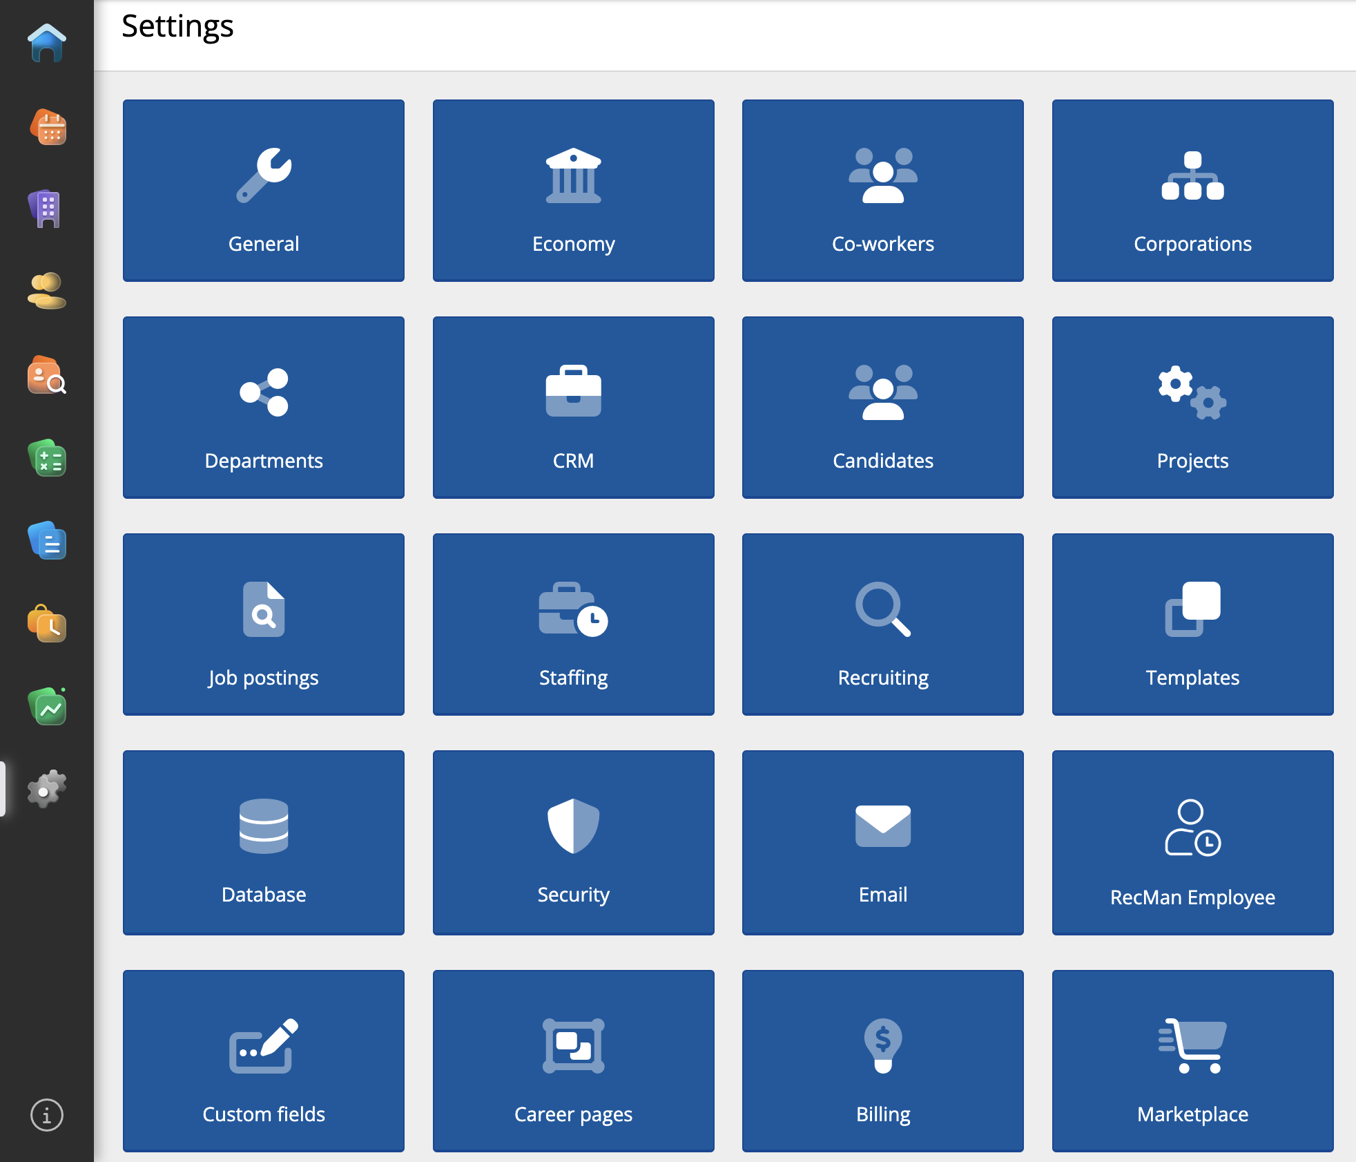The image size is (1356, 1162).
Task: Open the blue document sidebar icon
Action: [47, 540]
